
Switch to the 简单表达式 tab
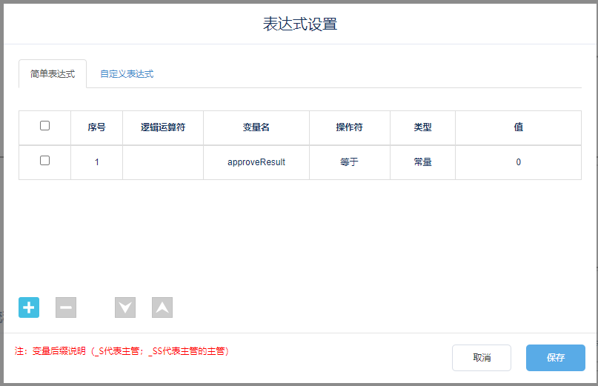[x=53, y=74]
